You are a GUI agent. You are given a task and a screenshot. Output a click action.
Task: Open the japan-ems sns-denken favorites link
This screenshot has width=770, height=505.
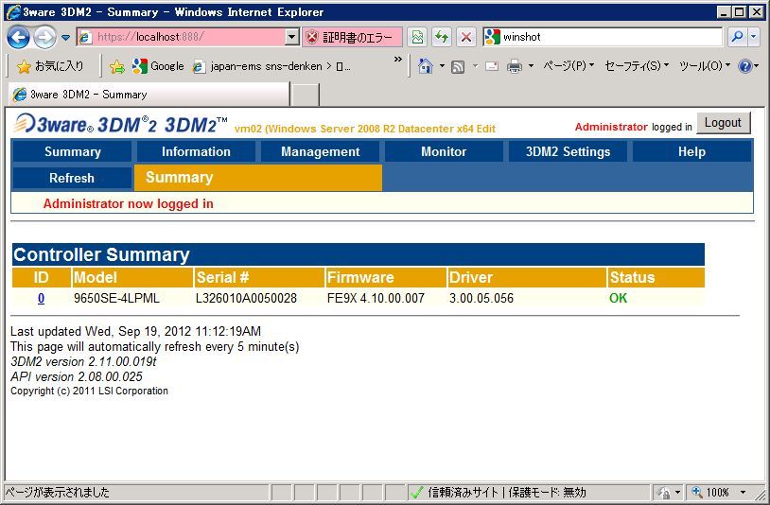click(271, 66)
